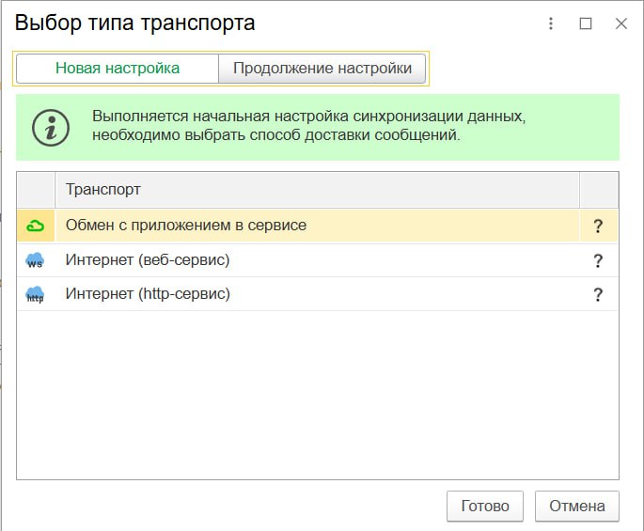The image size is (644, 531).
Task: Click the green cloud service exchange icon
Action: [36, 226]
